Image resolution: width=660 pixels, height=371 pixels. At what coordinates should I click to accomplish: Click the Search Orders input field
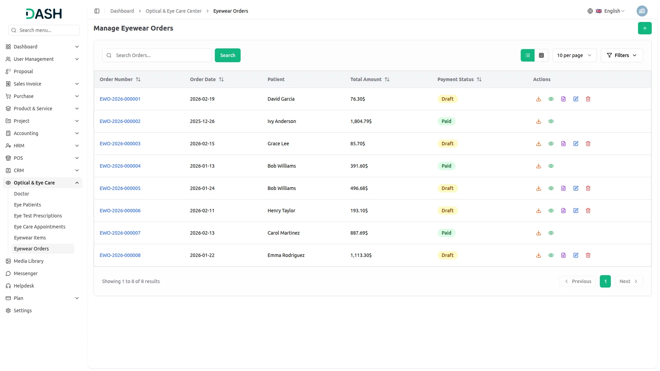coord(162,55)
